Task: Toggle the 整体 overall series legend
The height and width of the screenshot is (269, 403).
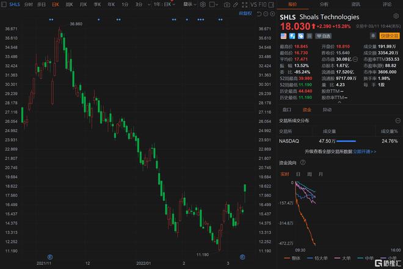Action: 292,258
